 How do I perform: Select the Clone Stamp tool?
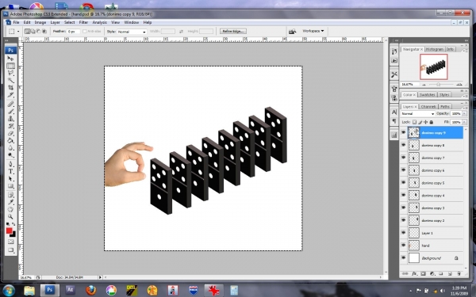tap(10, 119)
